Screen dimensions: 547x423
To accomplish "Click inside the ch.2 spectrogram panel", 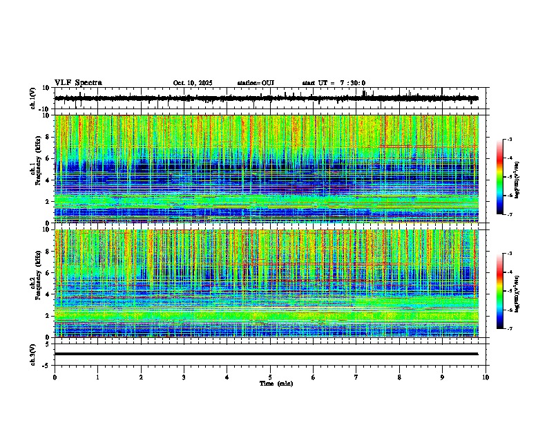I will point(266,283).
